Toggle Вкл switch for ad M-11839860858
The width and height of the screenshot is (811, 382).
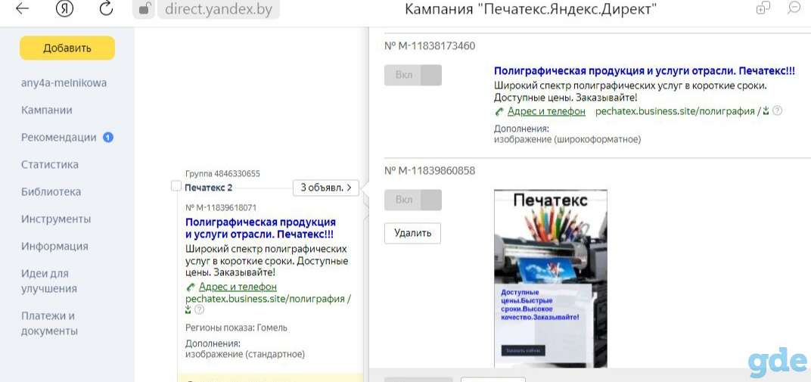(x=413, y=200)
